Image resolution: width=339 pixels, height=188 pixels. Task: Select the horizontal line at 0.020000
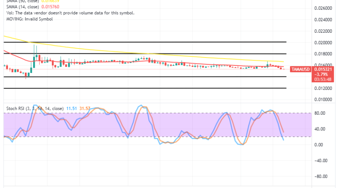[145, 42]
